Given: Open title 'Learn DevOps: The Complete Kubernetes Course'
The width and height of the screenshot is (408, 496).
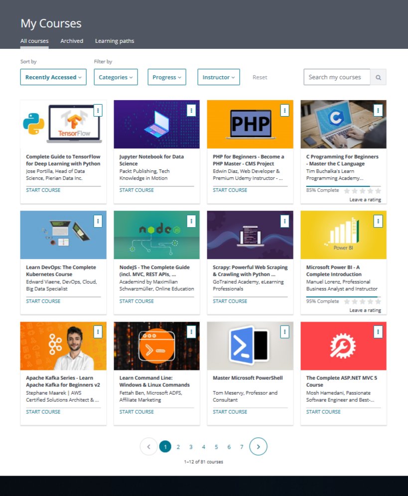Looking at the screenshot, I should [x=61, y=271].
